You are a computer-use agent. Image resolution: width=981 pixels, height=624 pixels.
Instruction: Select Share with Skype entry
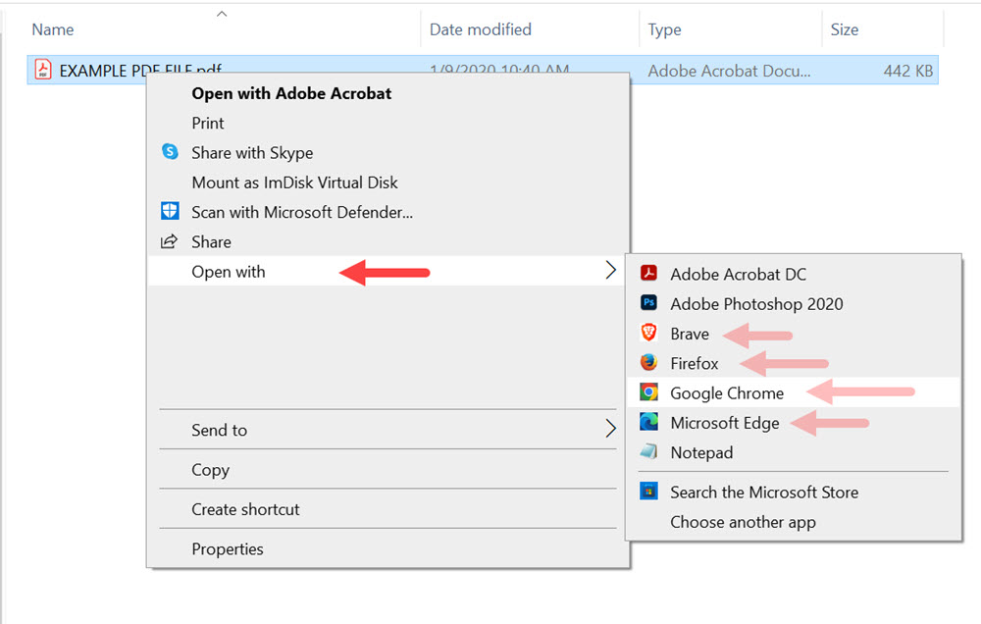click(x=252, y=153)
